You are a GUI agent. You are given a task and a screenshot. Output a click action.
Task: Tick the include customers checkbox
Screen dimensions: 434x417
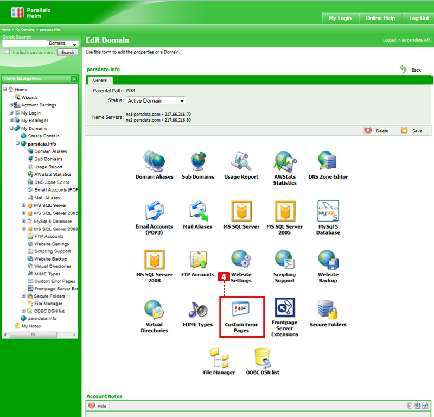pyautogui.click(x=7, y=51)
